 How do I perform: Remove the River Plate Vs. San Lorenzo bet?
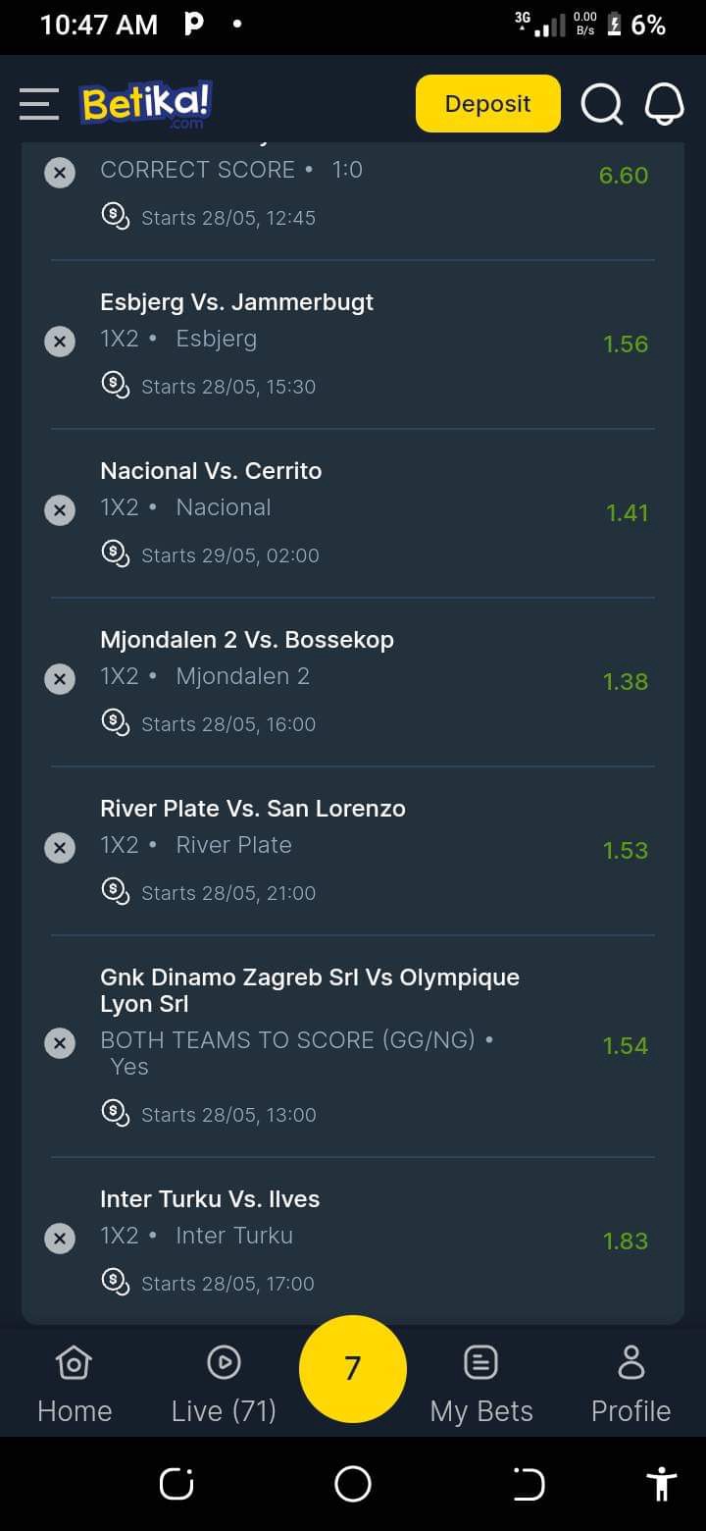point(60,847)
